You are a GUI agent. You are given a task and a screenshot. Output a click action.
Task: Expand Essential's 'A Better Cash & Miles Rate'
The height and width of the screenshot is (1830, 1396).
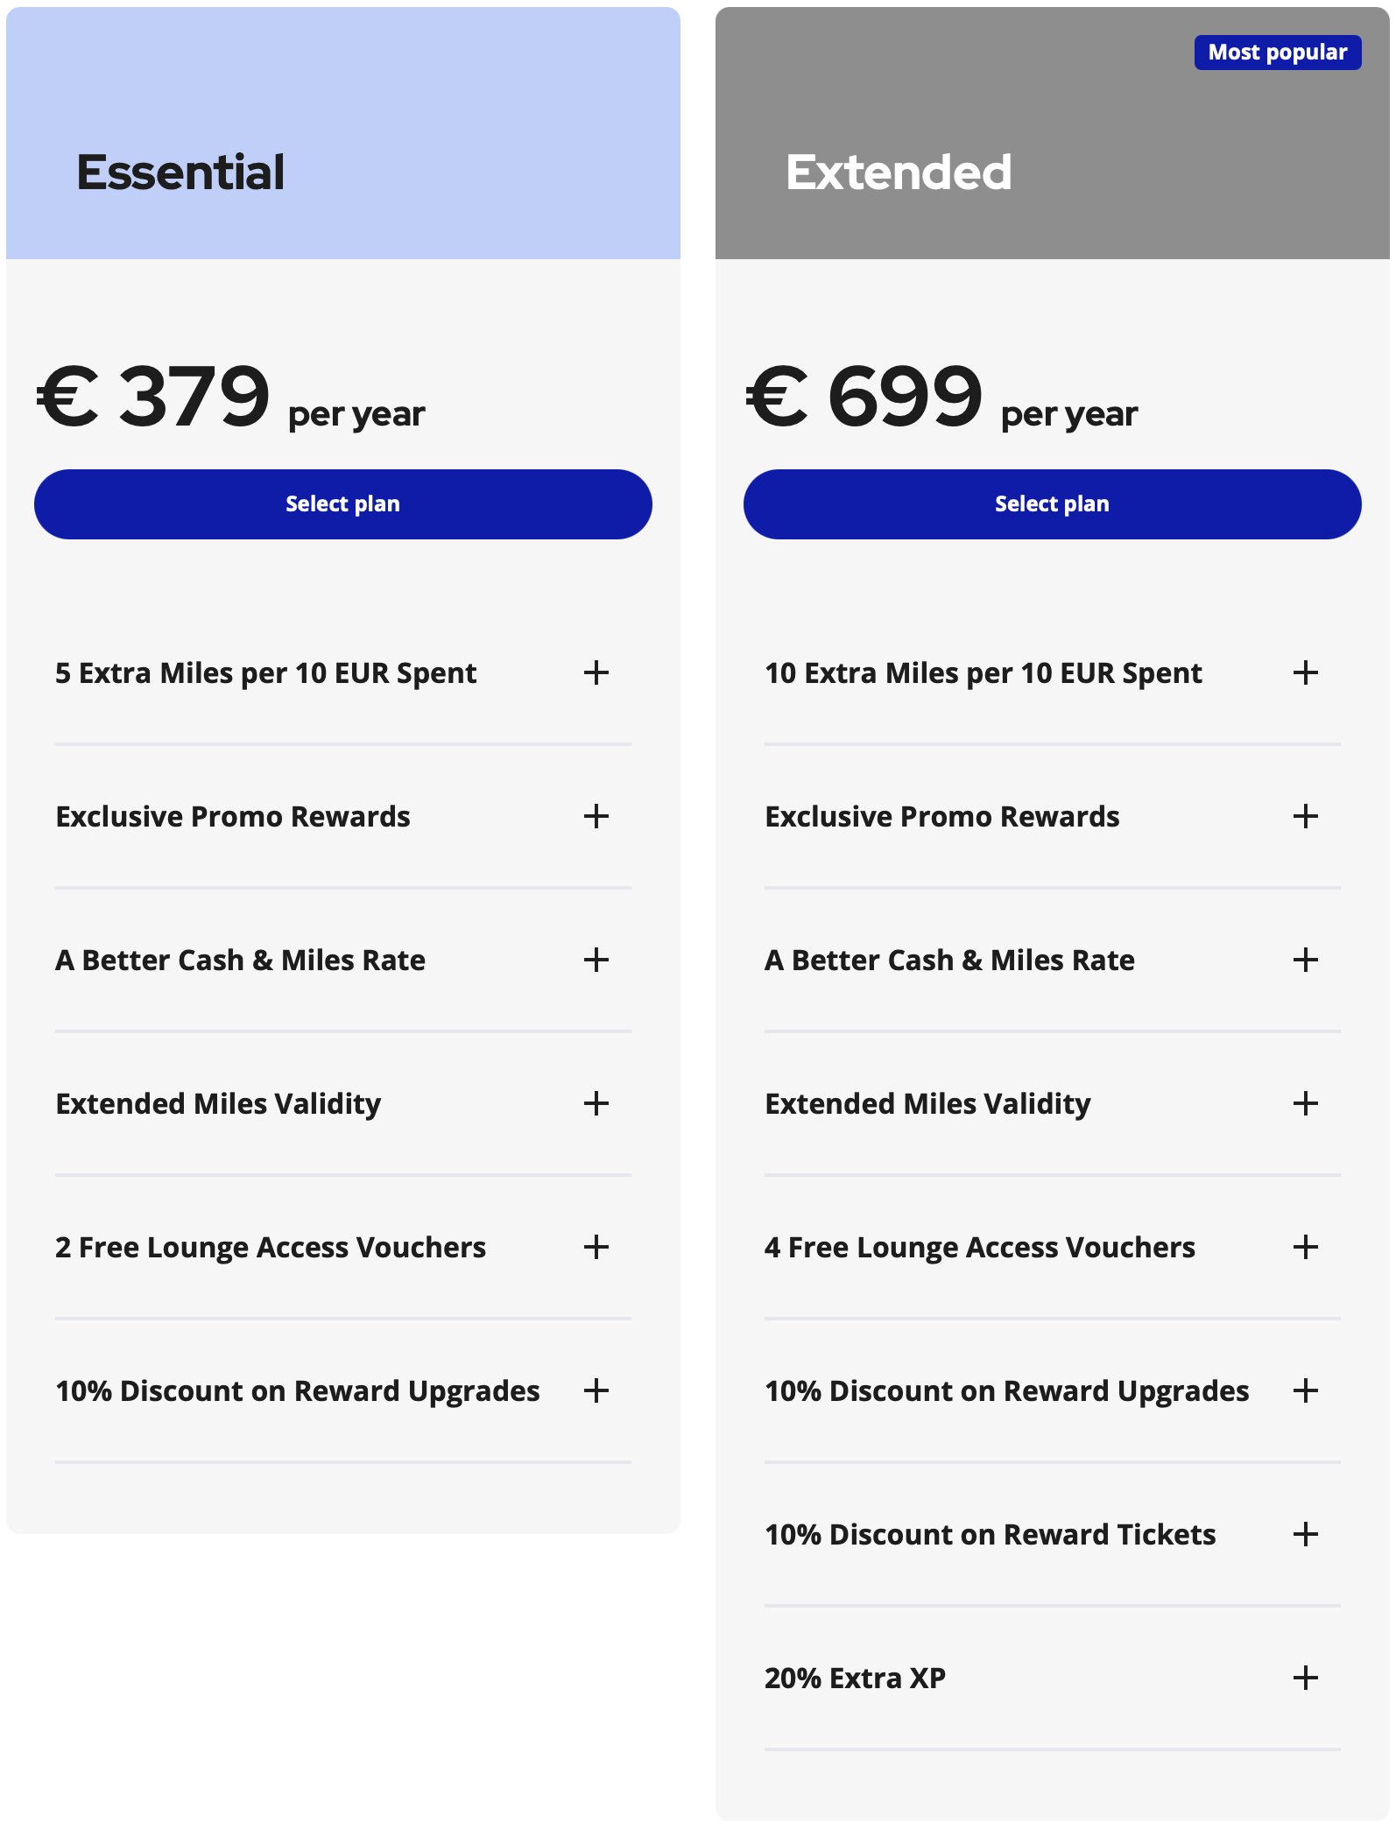pyautogui.click(x=596, y=961)
